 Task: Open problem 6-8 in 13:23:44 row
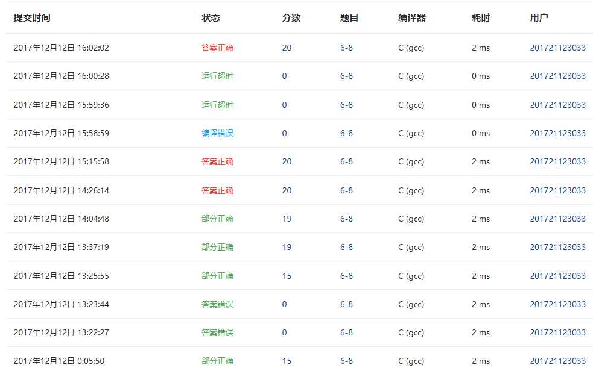click(x=346, y=304)
